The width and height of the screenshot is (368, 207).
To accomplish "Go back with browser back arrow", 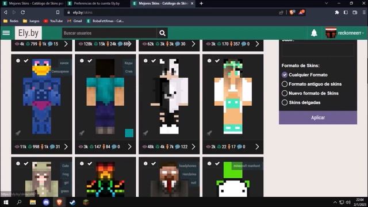I will click(x=5, y=12).
